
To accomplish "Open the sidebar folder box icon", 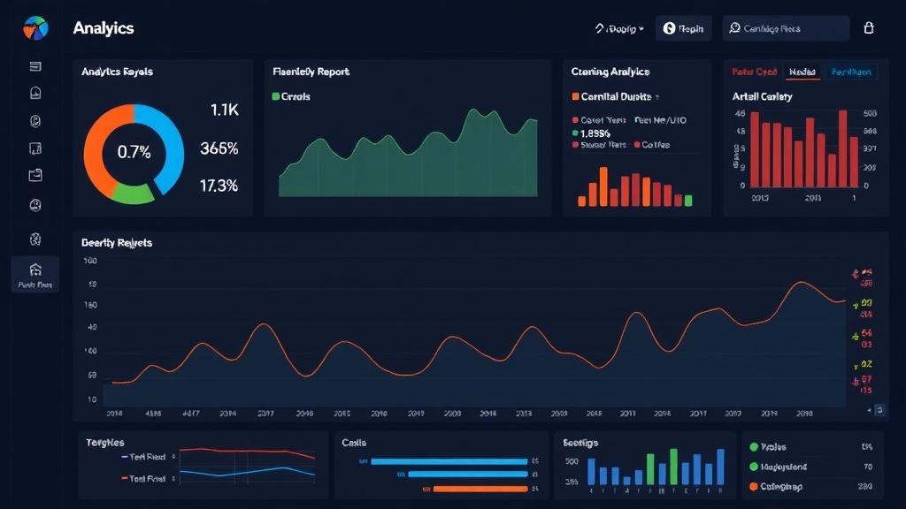I will click(35, 175).
